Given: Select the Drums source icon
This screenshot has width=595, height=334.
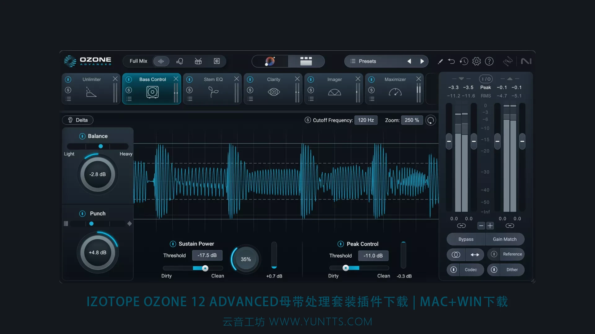Looking at the screenshot, I should pos(198,61).
